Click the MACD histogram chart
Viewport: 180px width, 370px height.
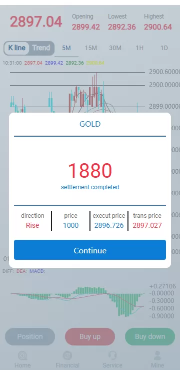77,301
